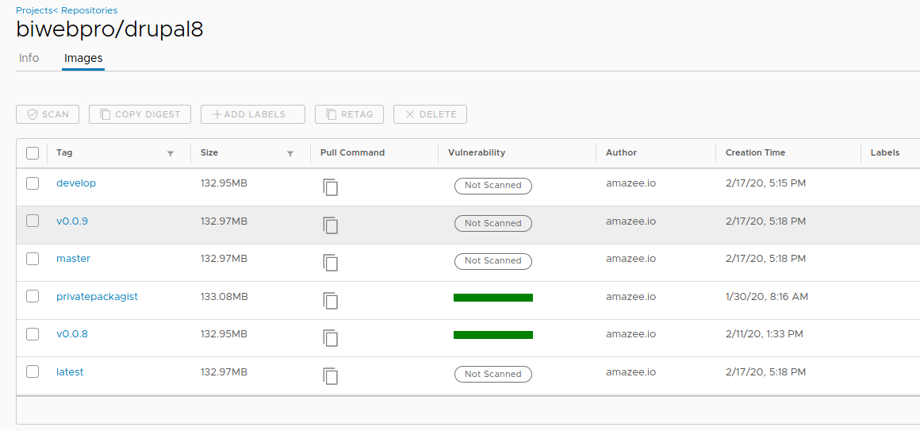
Task: Tick the checkbox for v0.0.8
Action: pos(33,334)
